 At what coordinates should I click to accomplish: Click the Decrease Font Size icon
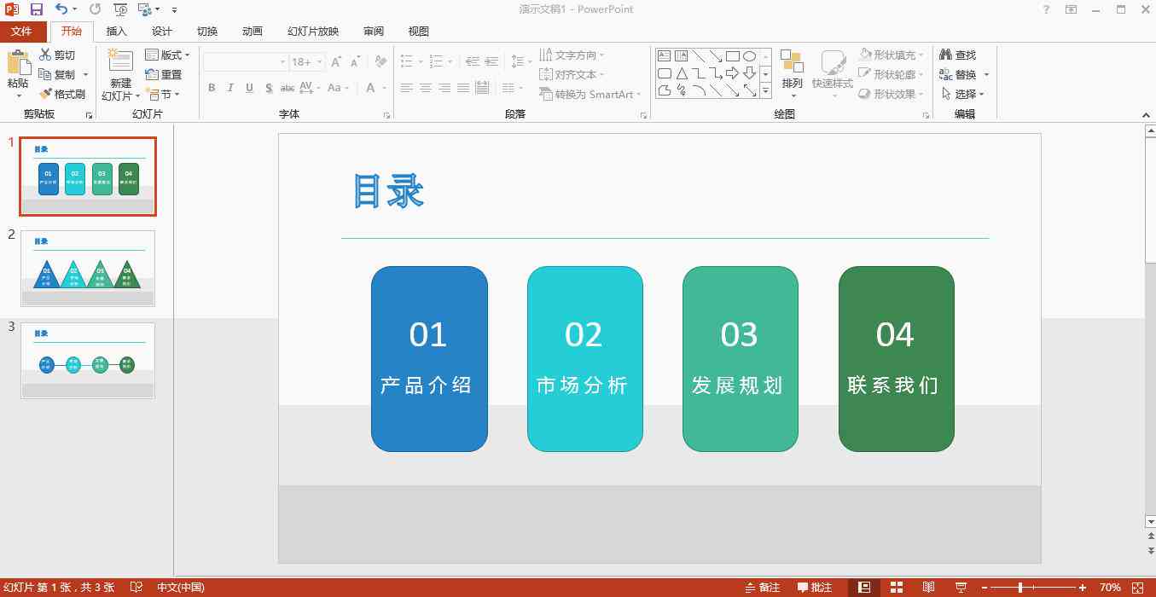point(355,62)
